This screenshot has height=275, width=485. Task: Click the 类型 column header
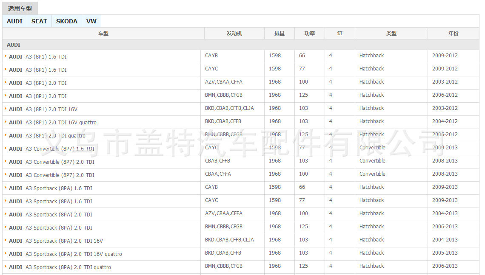391,34
